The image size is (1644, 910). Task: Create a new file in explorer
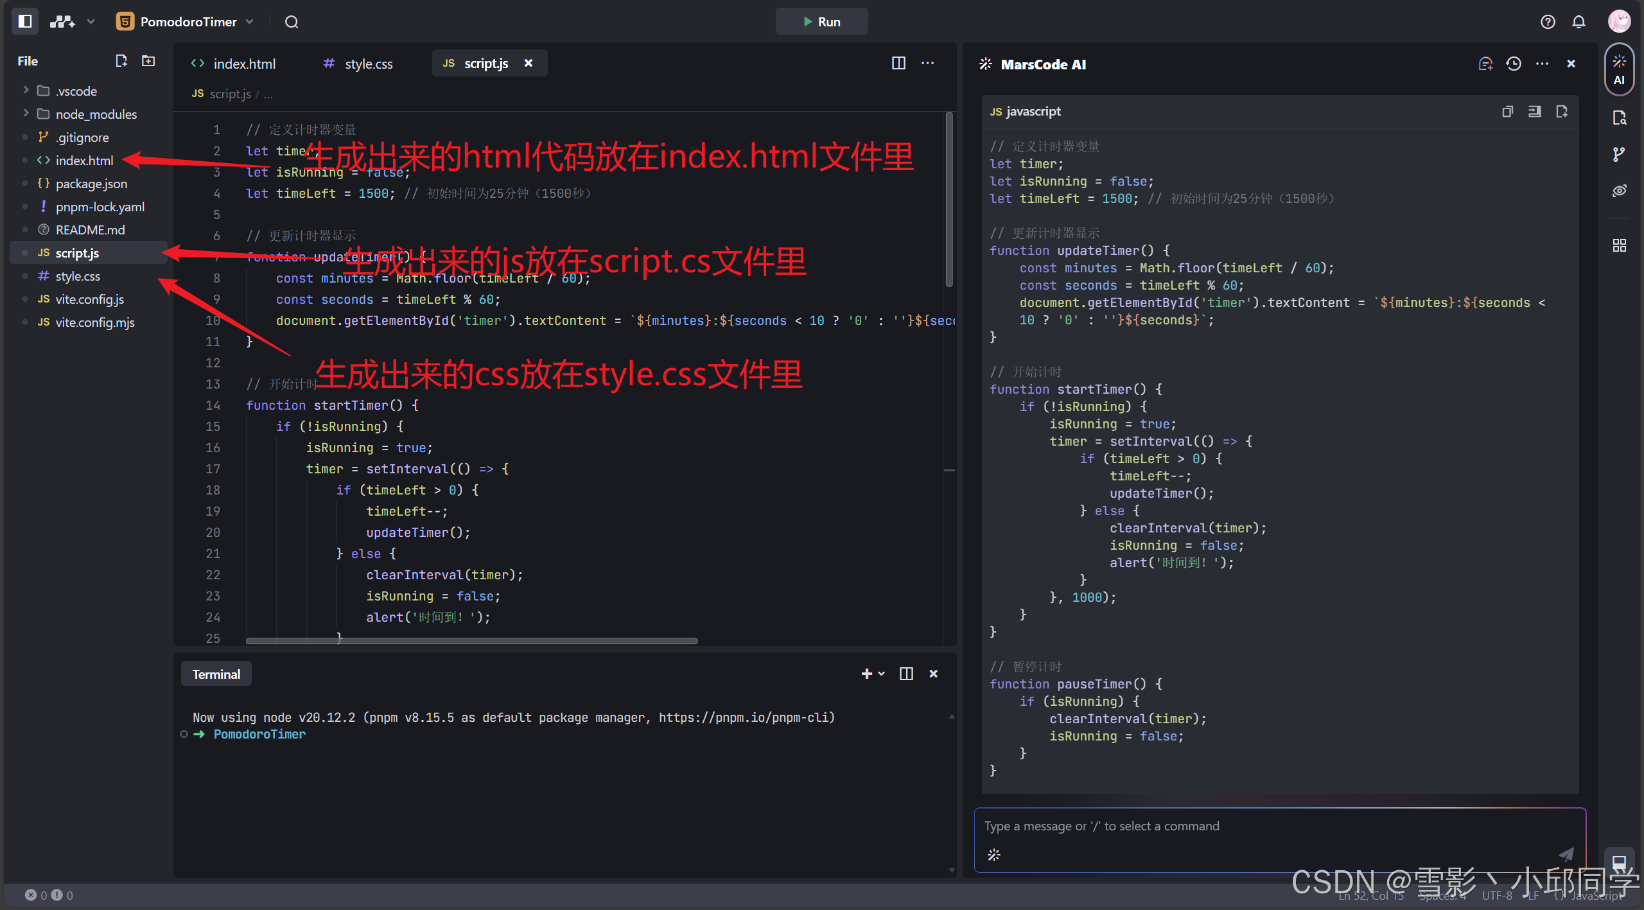tap(121, 61)
